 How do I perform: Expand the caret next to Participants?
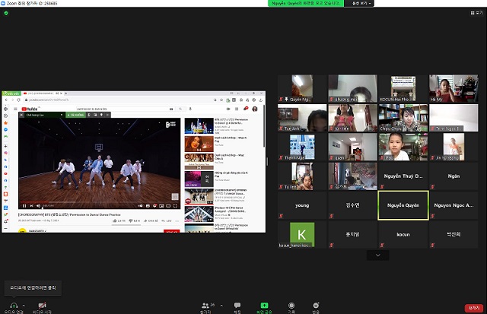point(221,306)
